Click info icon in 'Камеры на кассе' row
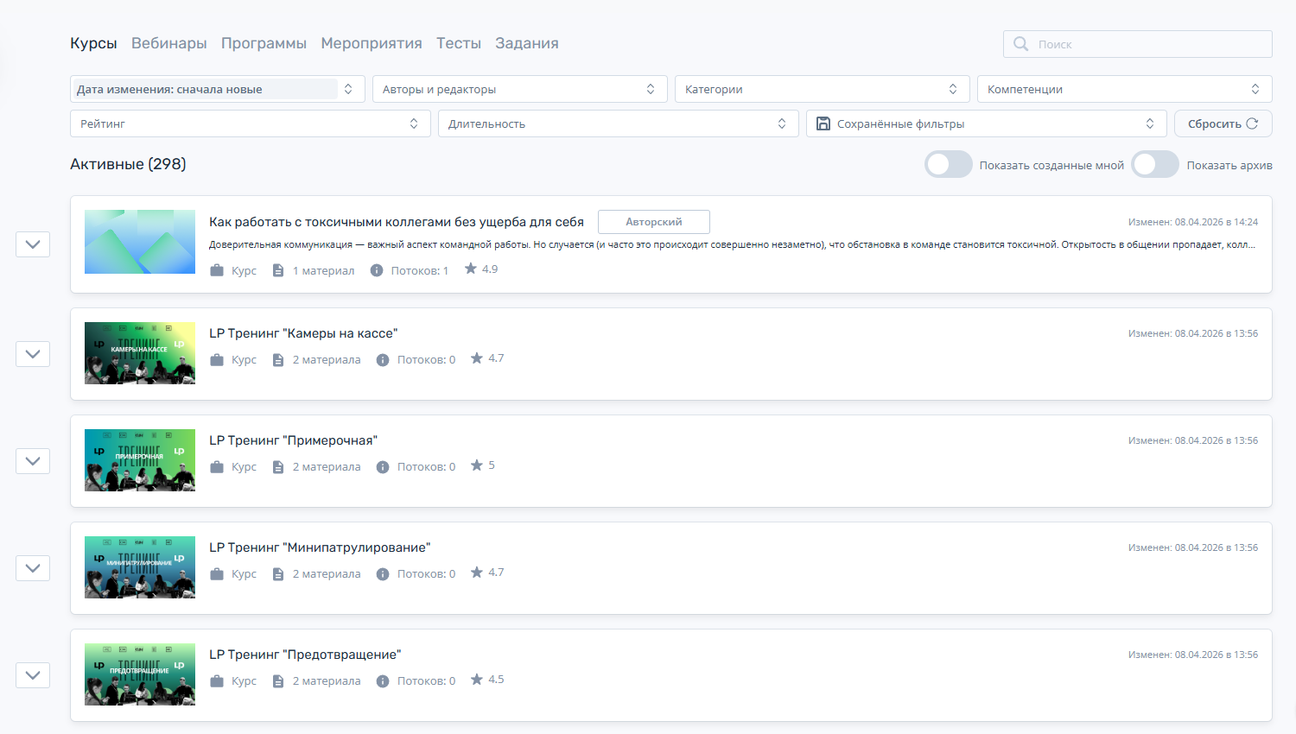This screenshot has height=734, width=1296. coord(383,359)
